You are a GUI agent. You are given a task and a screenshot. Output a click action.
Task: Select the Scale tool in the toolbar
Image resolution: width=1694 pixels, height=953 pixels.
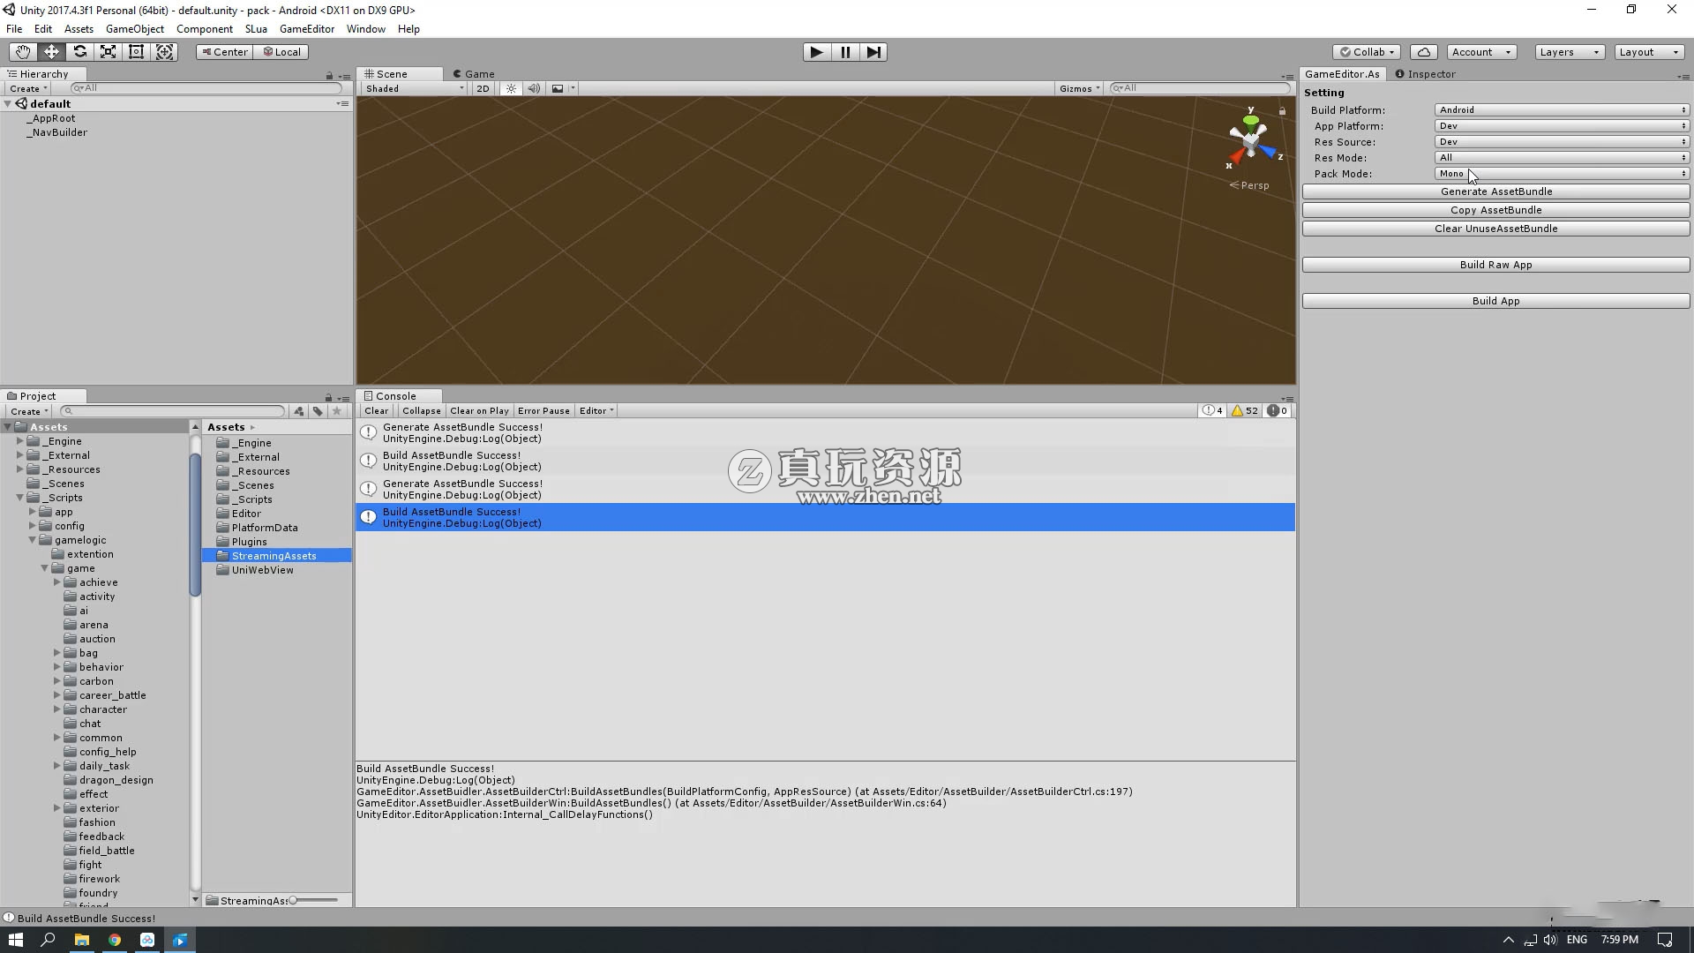[x=108, y=52]
